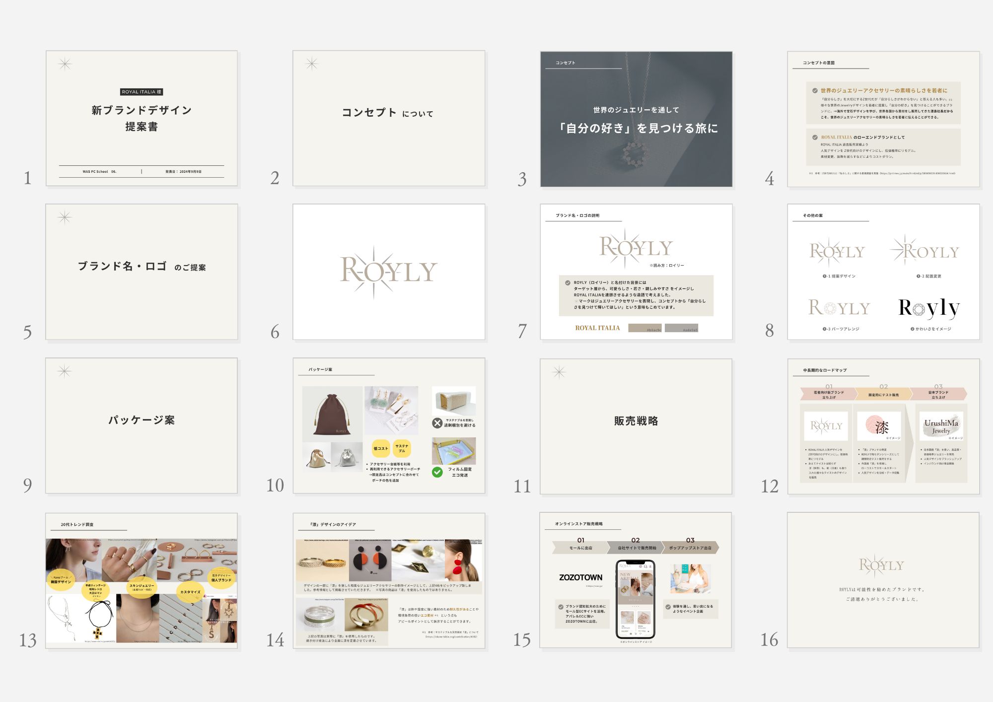Click the gray color swatch on slide 7
This screenshot has width=993, height=702.
pyautogui.click(x=681, y=328)
